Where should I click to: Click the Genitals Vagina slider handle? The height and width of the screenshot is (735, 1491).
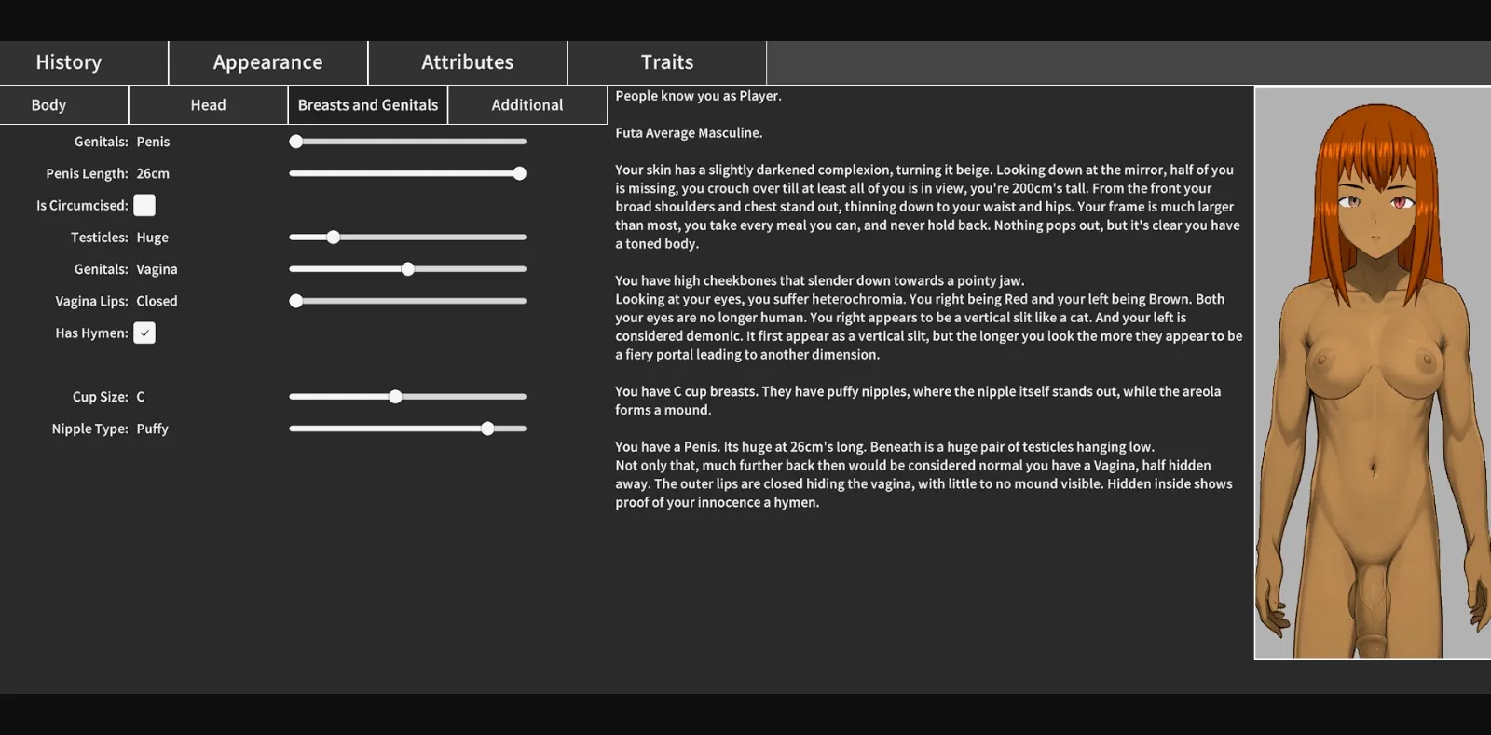click(x=407, y=269)
